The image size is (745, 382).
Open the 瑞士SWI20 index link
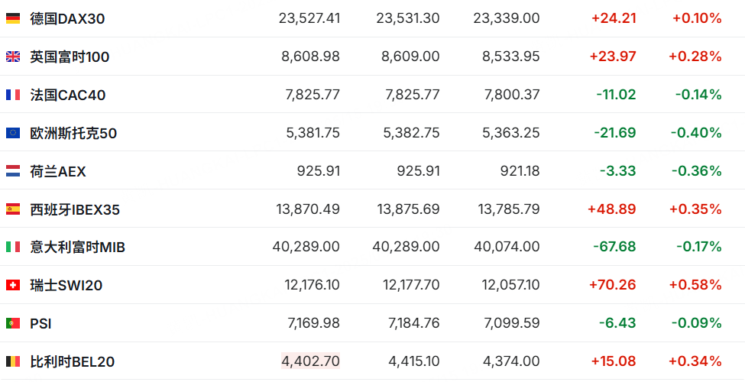coord(66,285)
